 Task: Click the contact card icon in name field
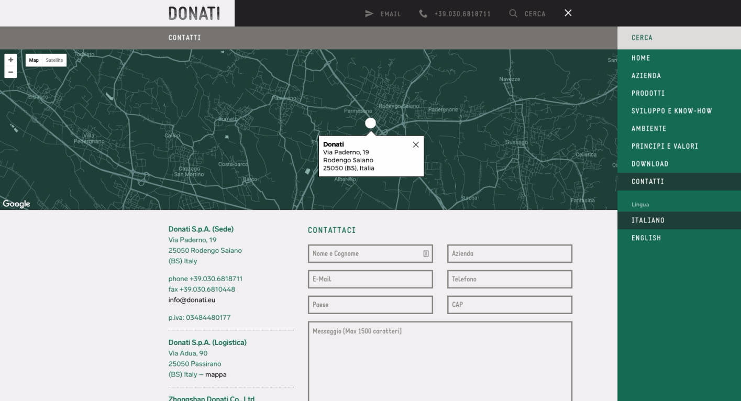tap(426, 253)
